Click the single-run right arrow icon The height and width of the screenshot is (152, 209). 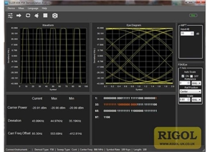pyautogui.click(x=19, y=16)
